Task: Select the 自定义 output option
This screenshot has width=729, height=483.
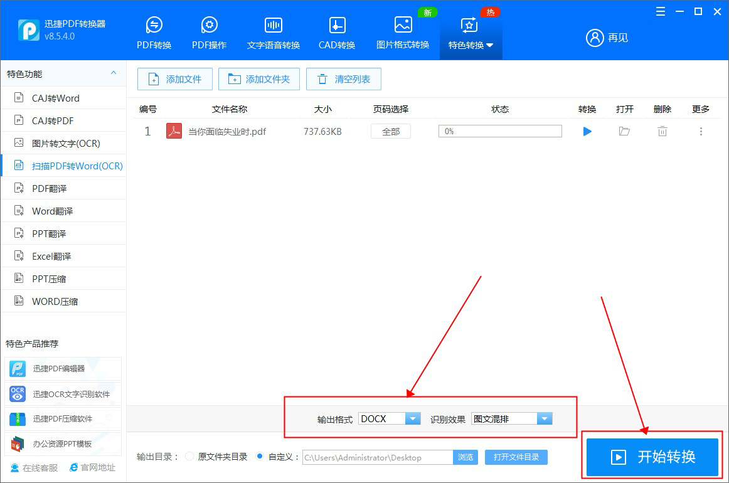Action: [260, 457]
